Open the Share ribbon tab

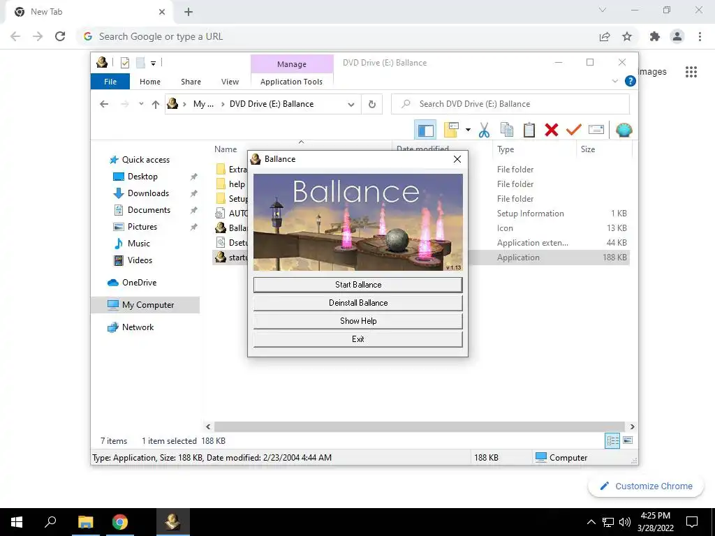coord(191,82)
